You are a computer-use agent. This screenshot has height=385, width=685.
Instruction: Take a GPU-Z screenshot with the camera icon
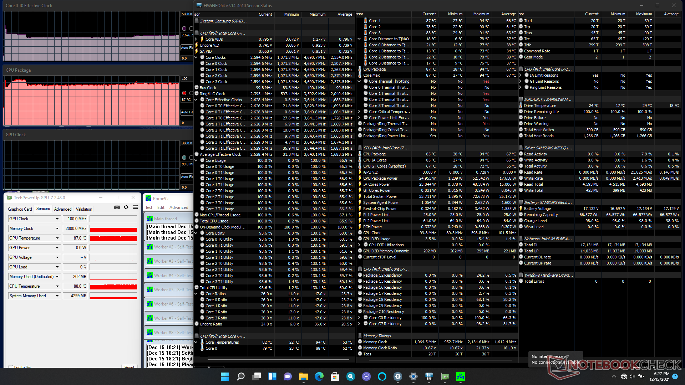pos(117,207)
